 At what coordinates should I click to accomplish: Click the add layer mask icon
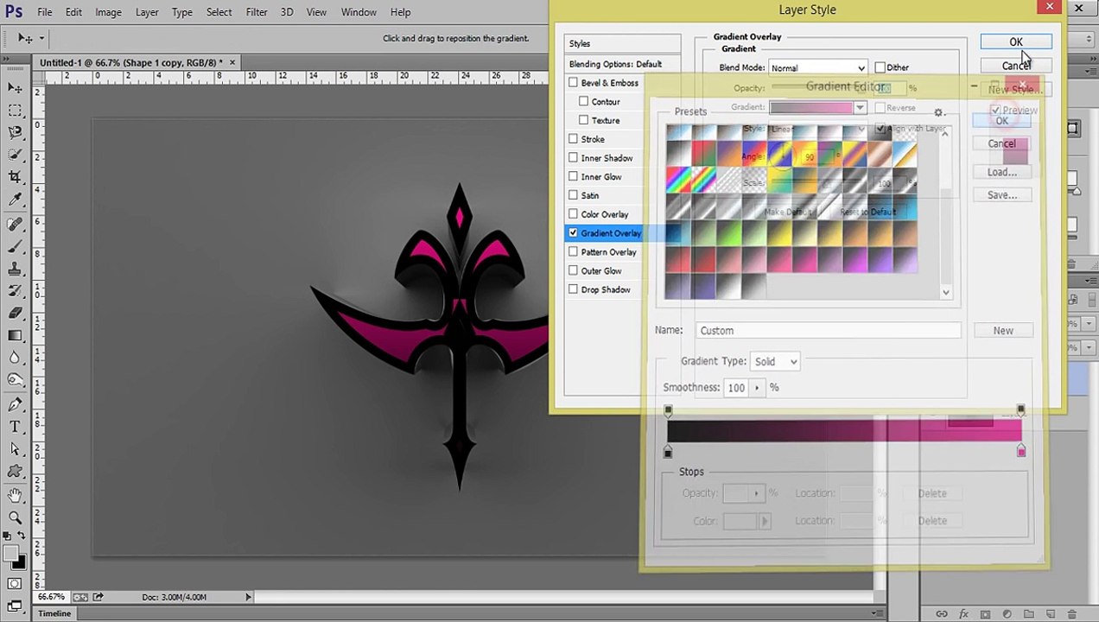point(986,613)
